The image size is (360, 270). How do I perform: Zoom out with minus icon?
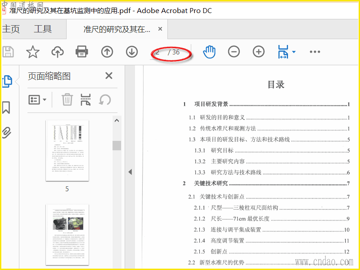[x=234, y=52]
